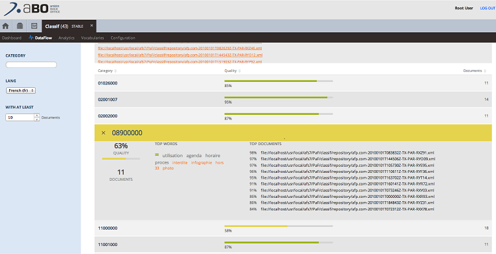
Task: Sort by the Documents column
Action: tap(474, 71)
